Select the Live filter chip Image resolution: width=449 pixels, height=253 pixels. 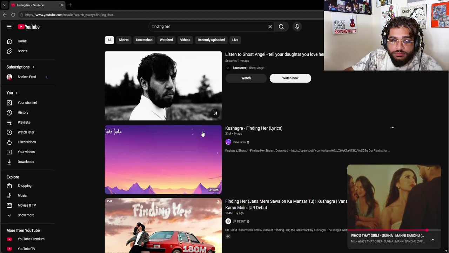coord(235,40)
